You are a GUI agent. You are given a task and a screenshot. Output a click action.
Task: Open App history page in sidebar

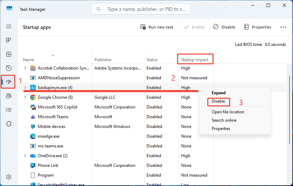pos(9,68)
